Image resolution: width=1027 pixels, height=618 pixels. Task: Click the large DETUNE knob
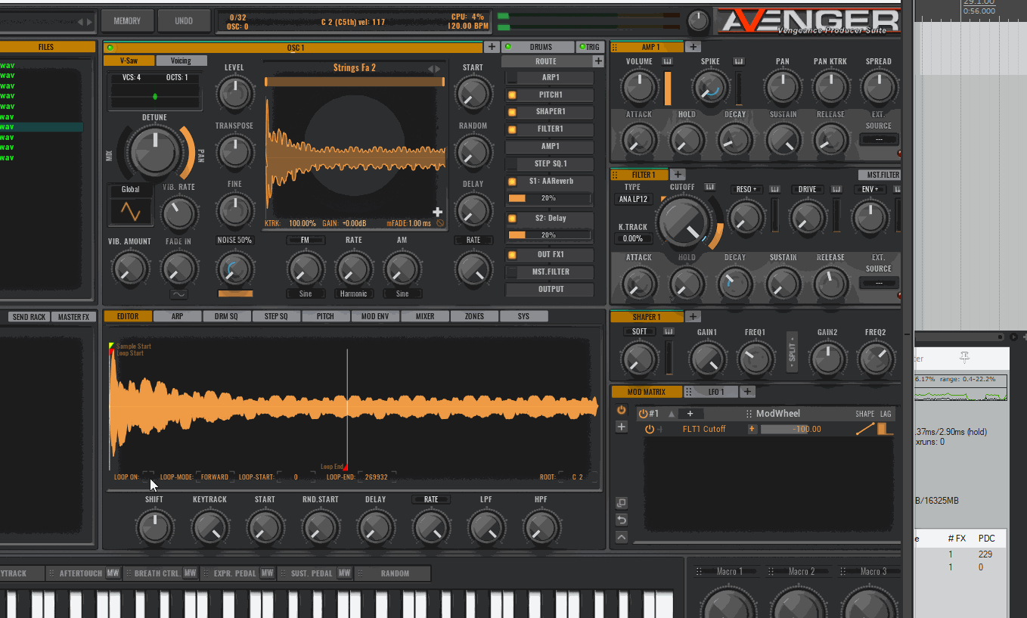coord(155,151)
